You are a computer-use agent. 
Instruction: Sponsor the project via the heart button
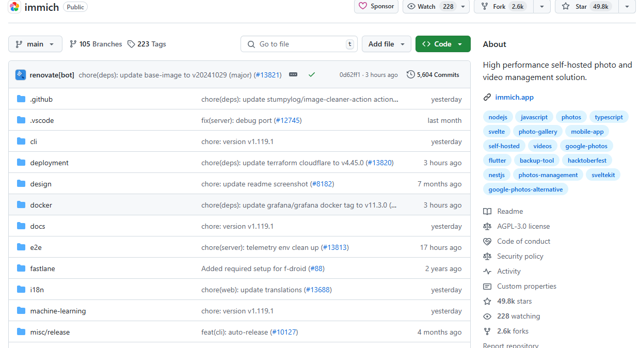point(376,7)
